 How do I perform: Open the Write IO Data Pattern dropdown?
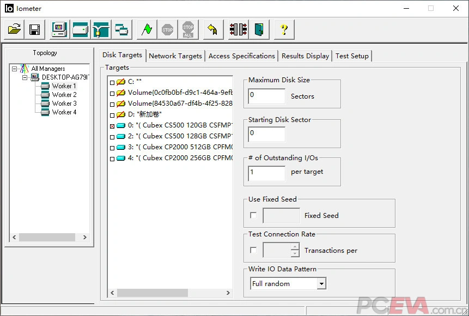coord(321,283)
